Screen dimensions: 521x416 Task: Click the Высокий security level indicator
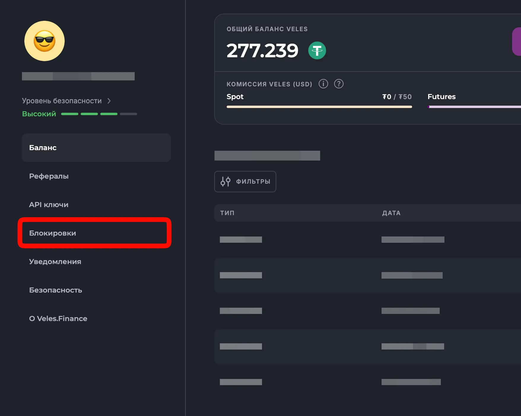pos(39,114)
